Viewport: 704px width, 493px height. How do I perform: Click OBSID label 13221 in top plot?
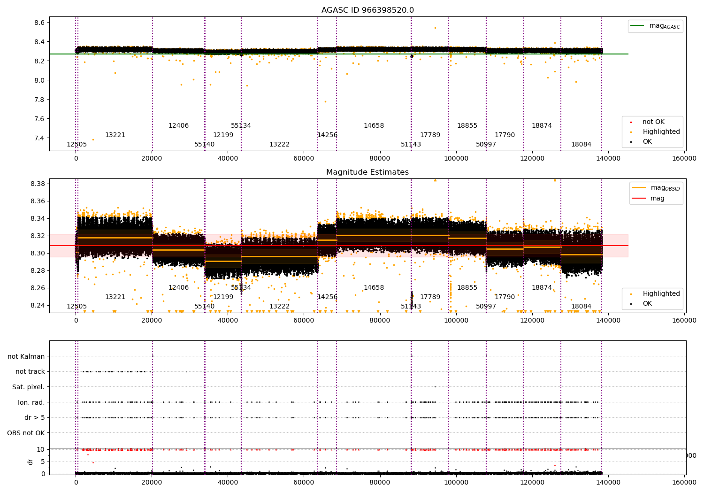(115, 135)
